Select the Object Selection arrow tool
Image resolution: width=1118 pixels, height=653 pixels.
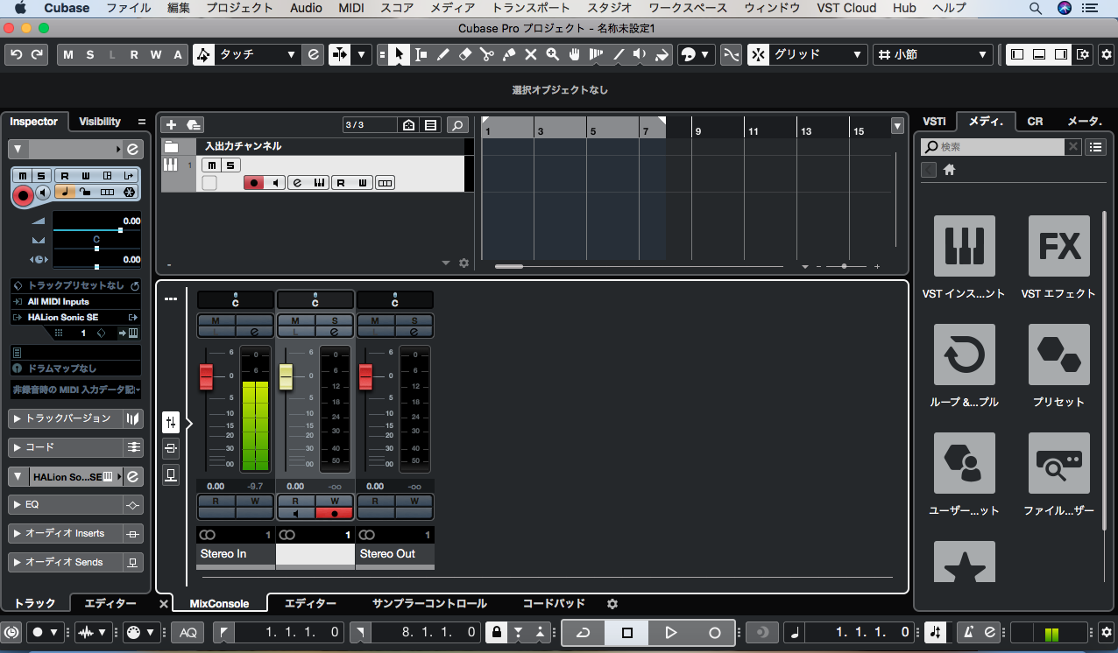[x=399, y=54]
